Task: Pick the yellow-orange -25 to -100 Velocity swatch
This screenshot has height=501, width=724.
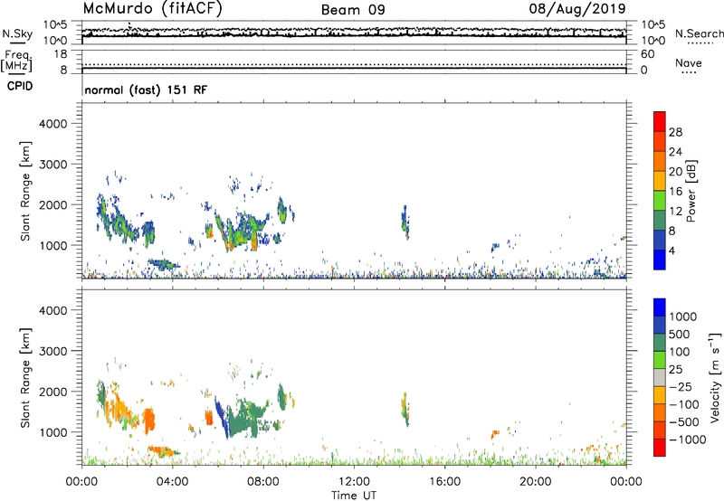Action: [x=660, y=395]
